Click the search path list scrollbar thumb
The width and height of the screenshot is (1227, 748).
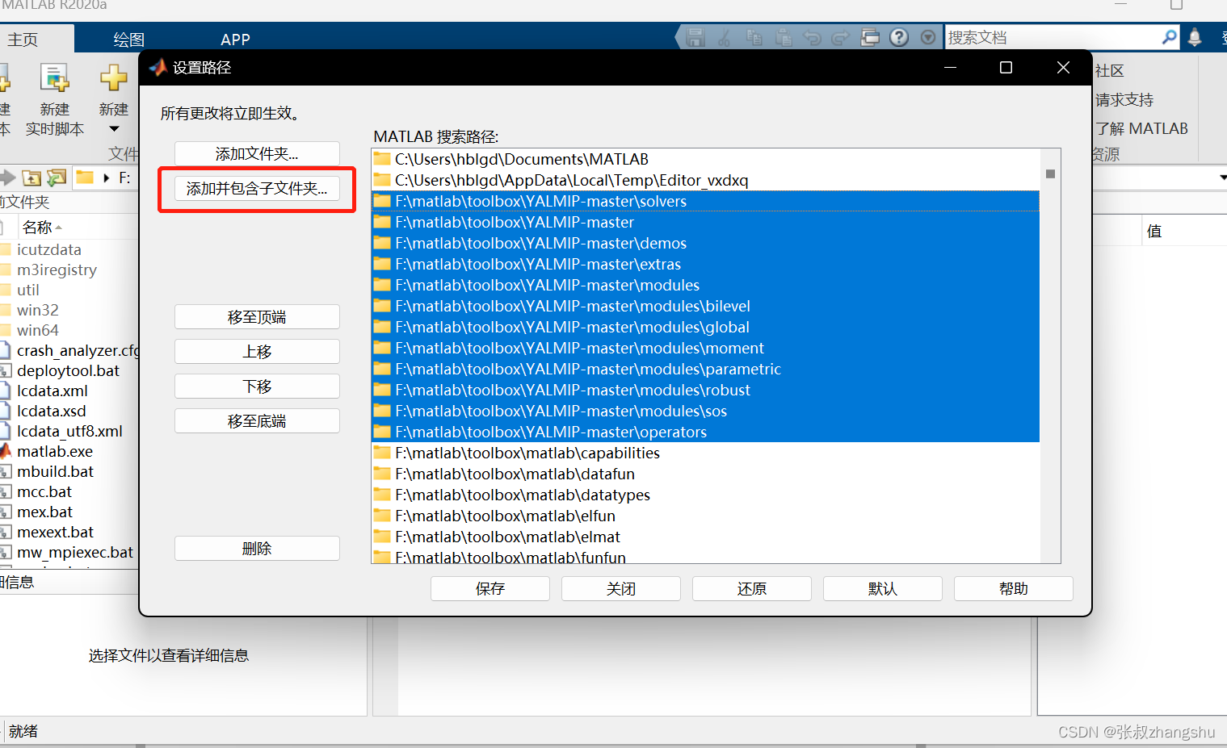click(1050, 173)
